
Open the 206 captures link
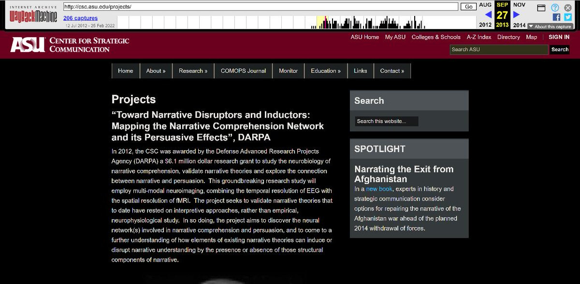[80, 18]
